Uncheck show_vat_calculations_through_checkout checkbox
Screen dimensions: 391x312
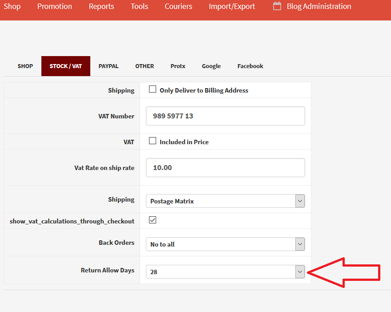click(153, 220)
